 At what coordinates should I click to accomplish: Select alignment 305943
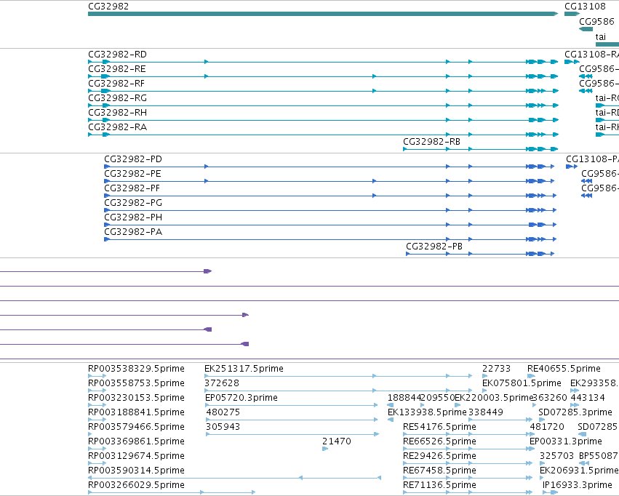[x=292, y=434]
